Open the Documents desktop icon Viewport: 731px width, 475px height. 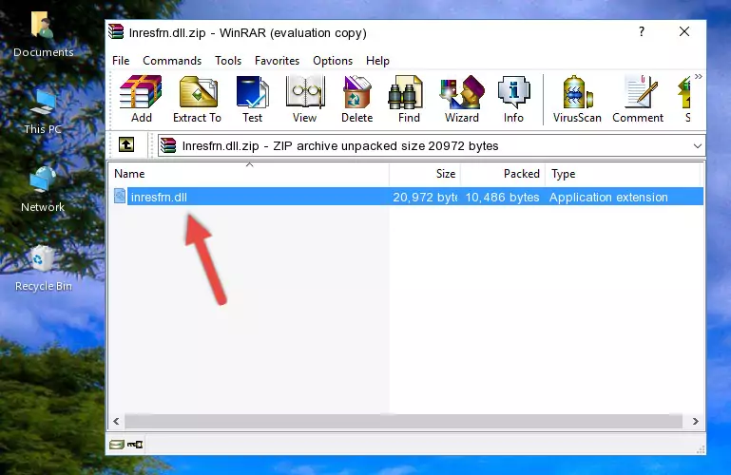tap(43, 34)
